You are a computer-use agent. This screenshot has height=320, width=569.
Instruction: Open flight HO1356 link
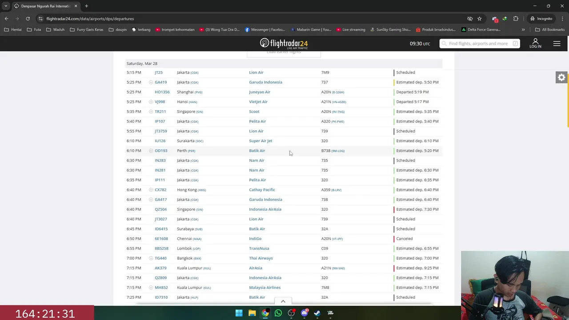click(162, 92)
